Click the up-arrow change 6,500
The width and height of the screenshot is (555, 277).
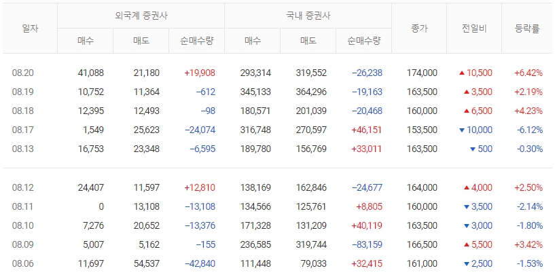[478, 111]
